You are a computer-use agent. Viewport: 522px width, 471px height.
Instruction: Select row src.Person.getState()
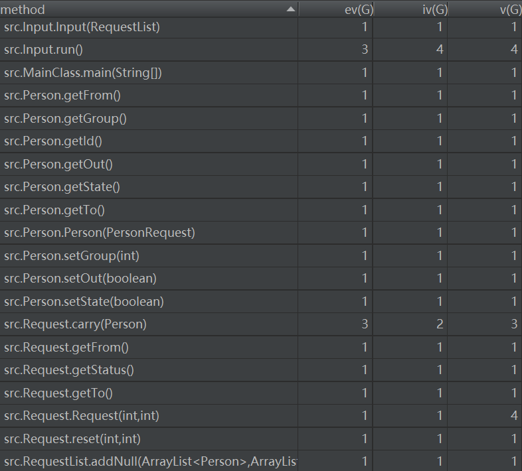[261, 187]
